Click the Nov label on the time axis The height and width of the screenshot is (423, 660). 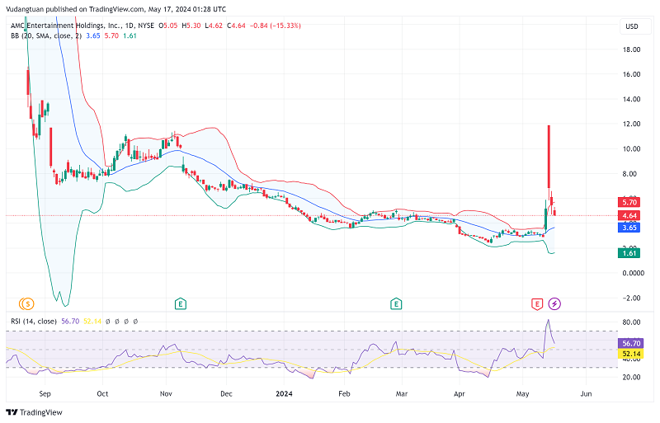click(167, 395)
